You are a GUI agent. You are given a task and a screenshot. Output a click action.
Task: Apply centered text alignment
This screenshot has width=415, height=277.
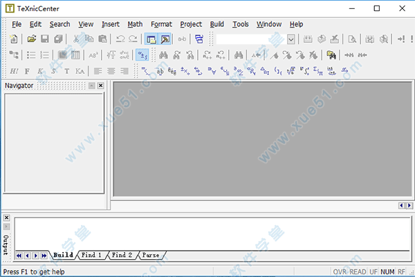point(111,70)
